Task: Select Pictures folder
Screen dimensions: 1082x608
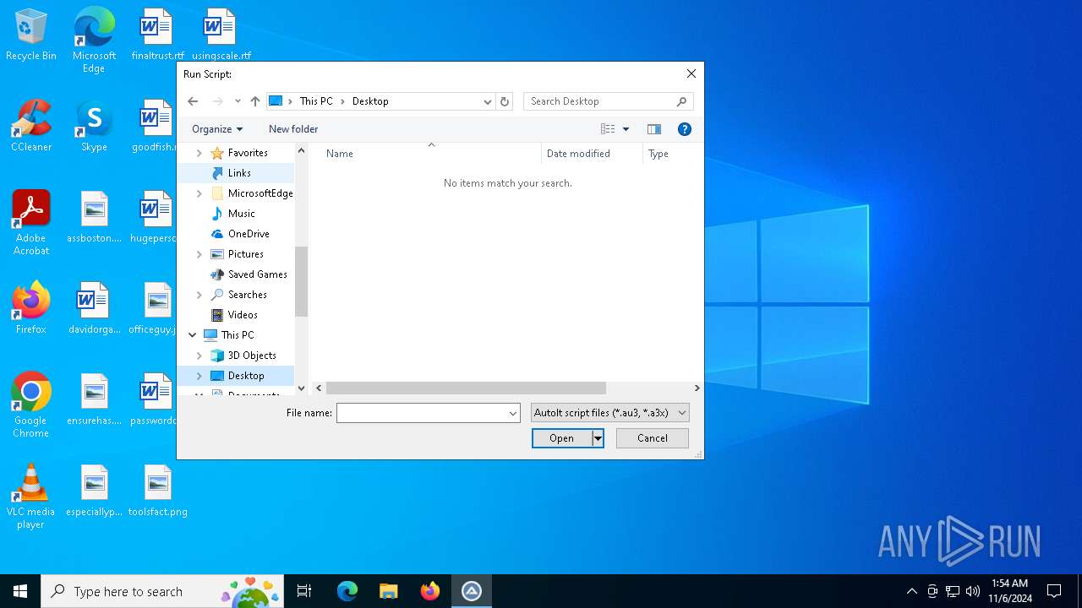Action: point(245,254)
